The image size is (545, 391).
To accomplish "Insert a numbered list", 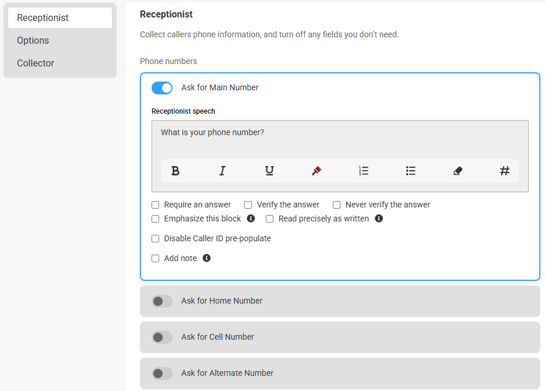I will coord(364,171).
